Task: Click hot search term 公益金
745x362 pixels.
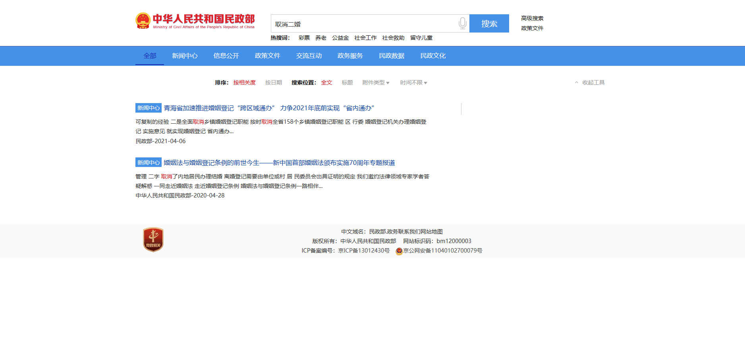Action: tap(340, 38)
